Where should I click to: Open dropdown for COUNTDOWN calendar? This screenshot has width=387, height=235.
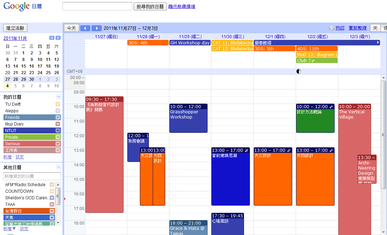[52, 191]
